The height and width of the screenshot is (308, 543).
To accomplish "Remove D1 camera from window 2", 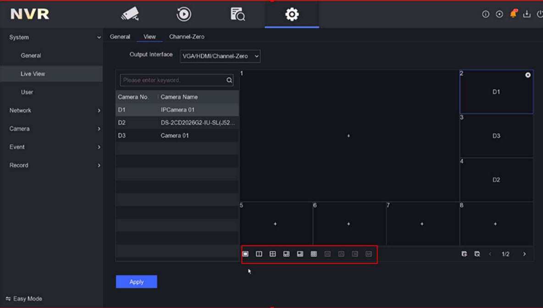I will coord(528,75).
